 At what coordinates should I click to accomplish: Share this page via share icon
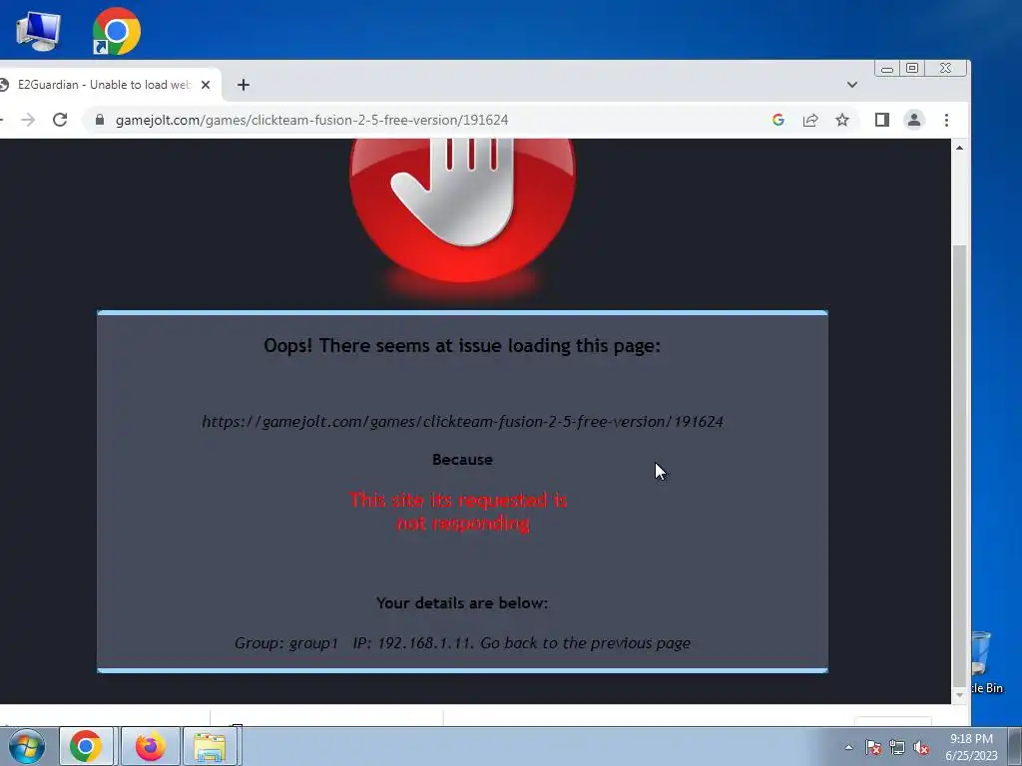tap(810, 120)
